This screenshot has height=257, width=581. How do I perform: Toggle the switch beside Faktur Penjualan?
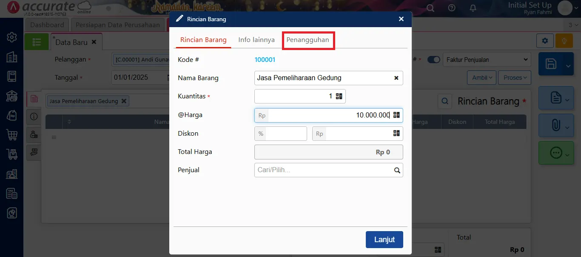point(433,60)
